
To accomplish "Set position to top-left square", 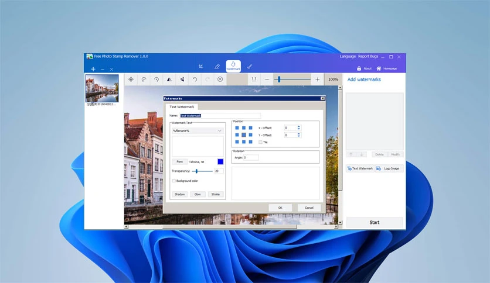I will [237, 128].
